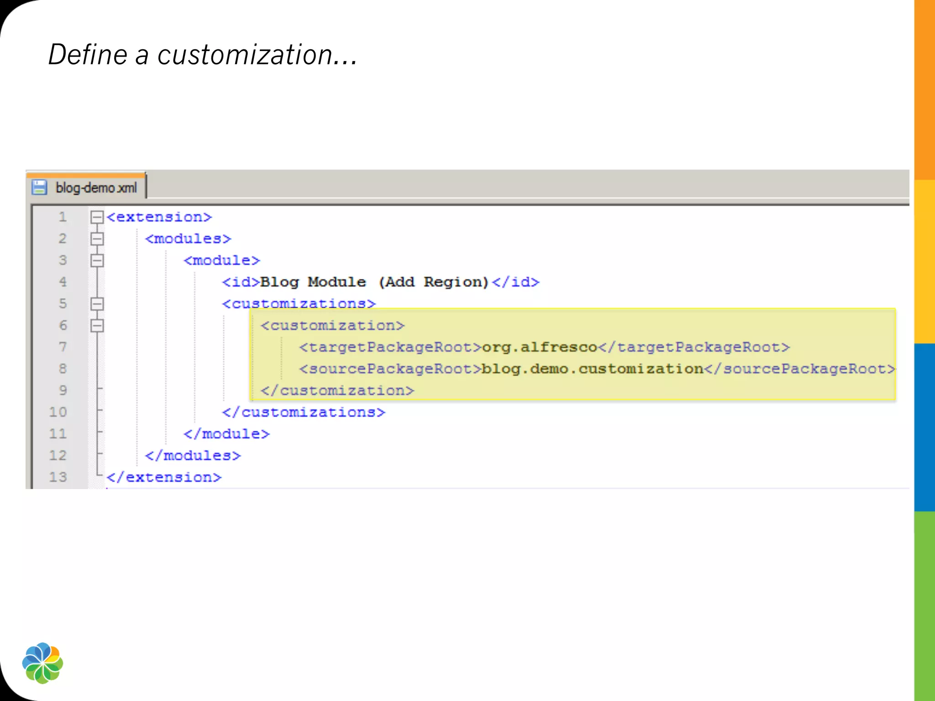
Task: Click the opening <sourcePackageRoot> tag
Action: [390, 369]
